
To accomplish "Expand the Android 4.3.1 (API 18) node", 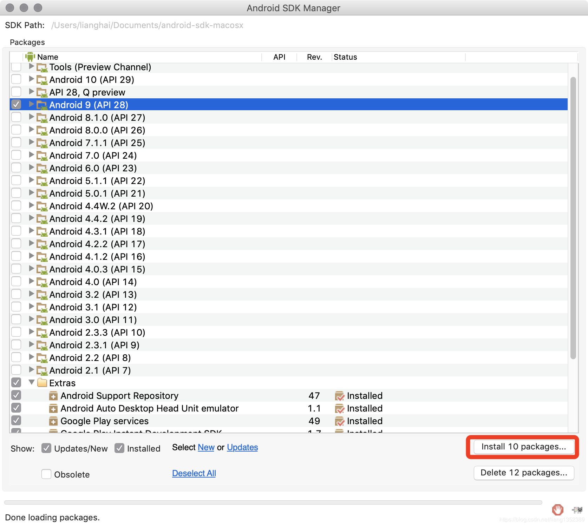I will (31, 230).
